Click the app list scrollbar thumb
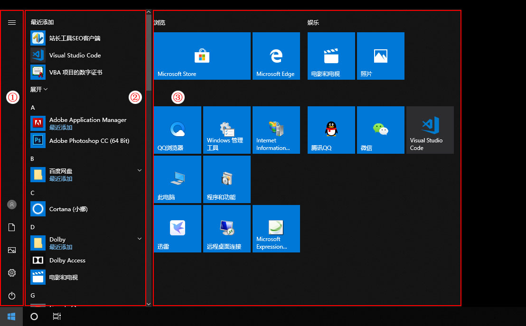 click(149, 53)
